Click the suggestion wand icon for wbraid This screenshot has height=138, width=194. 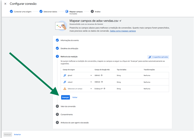[x=65, y=82]
